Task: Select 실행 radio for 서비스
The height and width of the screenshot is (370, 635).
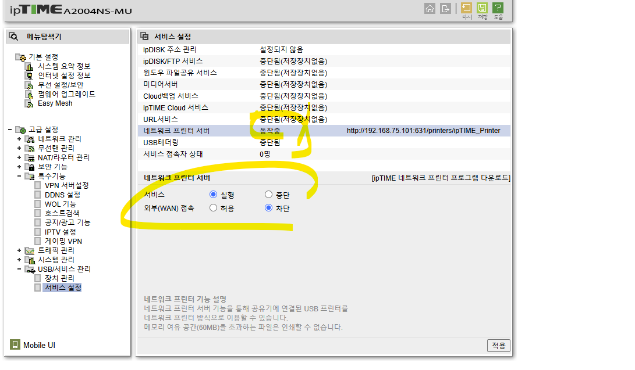Action: [214, 195]
